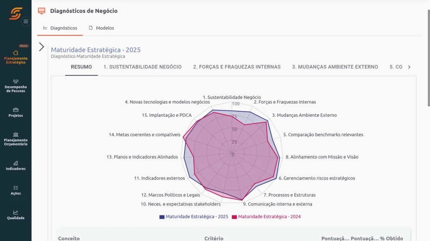Viewport: 430px width, 241px height.
Task: Click radar label 3. Mudanças Ambiente Externo
Action: pos(304,115)
